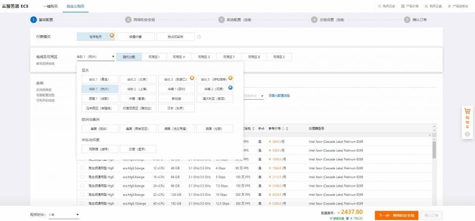Image resolution: width=475 pixels, height=221 pixels.
Task: Choose region 阿联酋 (迪拜)
Action: tap(100, 149)
